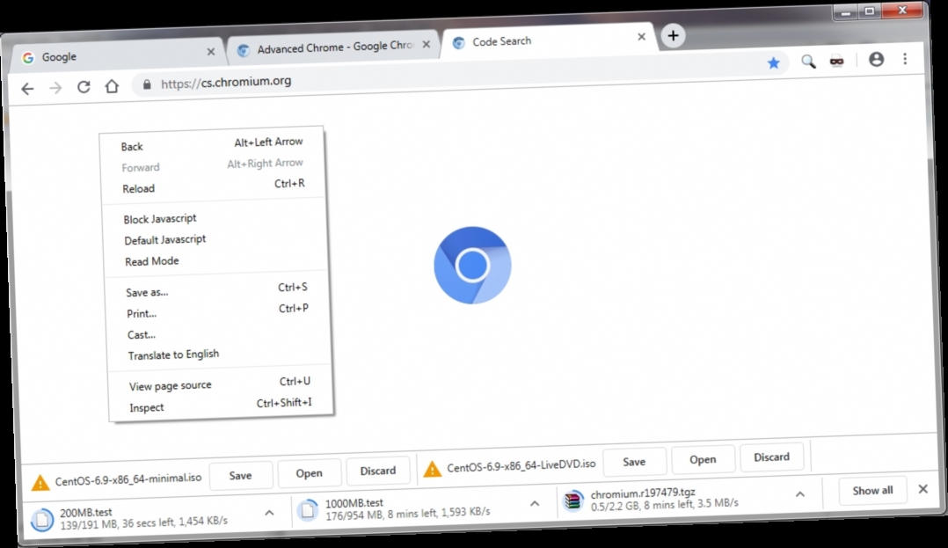
Task: Go to home page via house icon
Action: coord(112,86)
